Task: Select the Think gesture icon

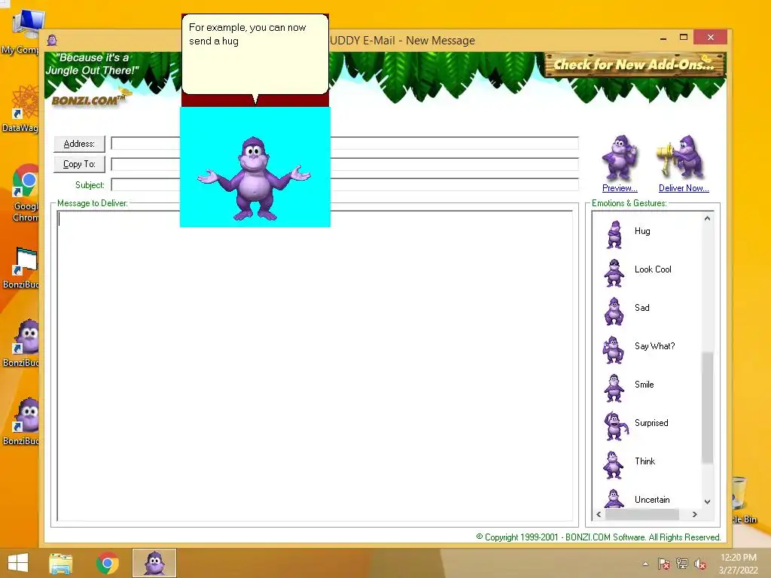Action: [x=614, y=464]
